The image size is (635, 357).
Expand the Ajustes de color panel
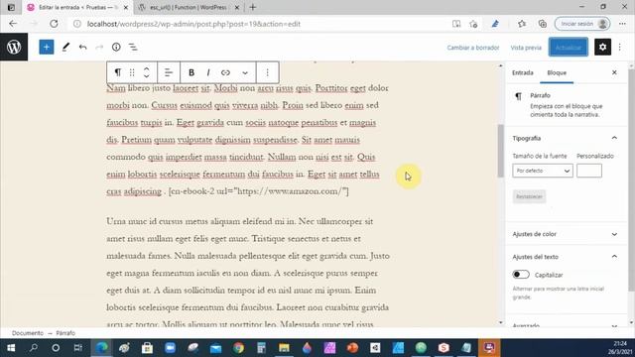click(565, 234)
